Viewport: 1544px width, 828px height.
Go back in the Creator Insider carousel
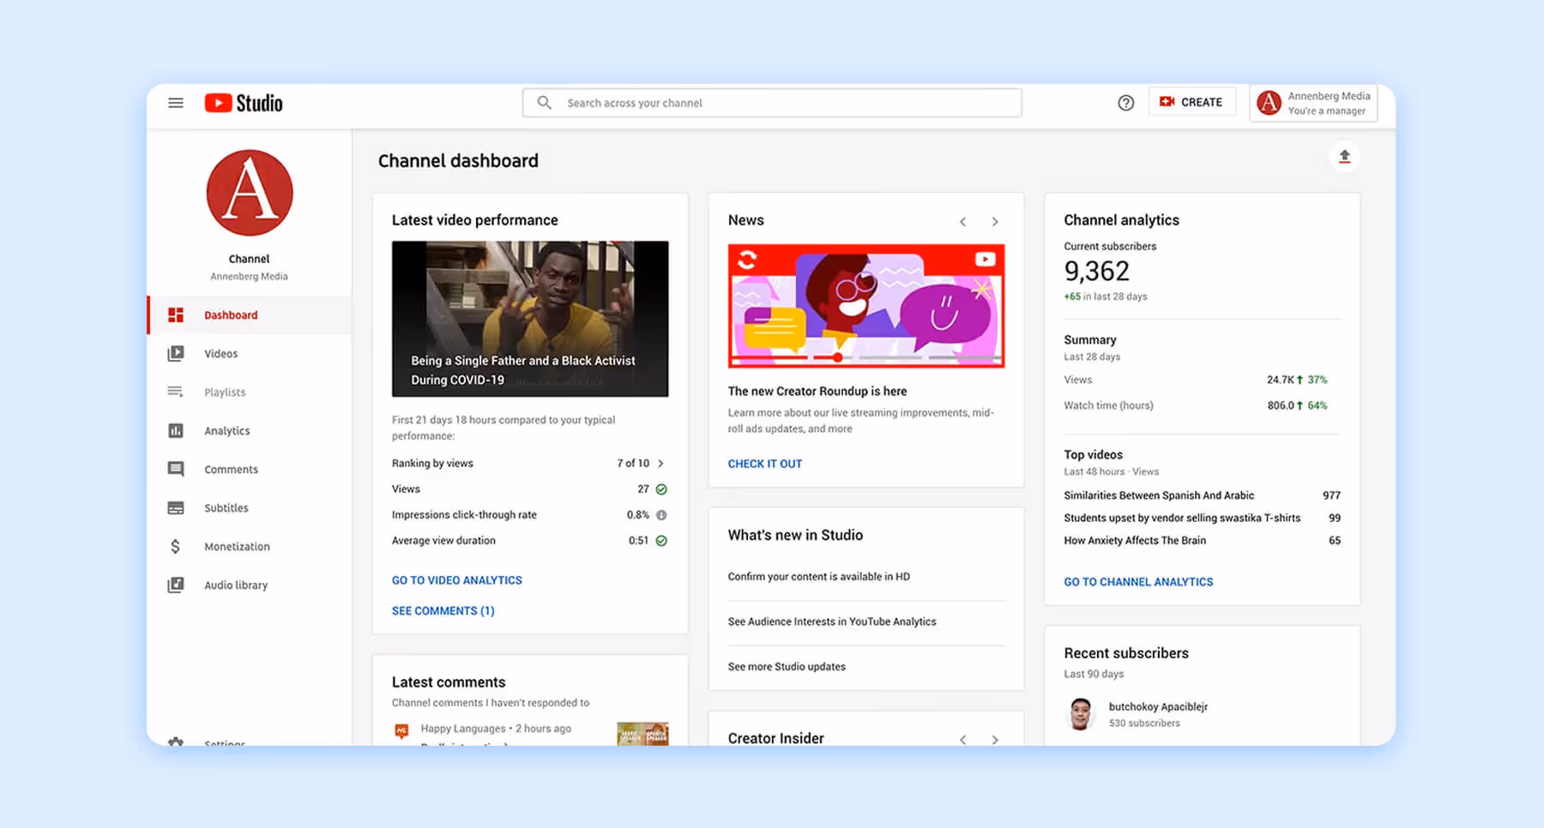pos(962,739)
